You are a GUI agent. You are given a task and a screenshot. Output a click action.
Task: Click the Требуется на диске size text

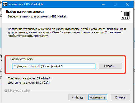(x=30, y=78)
